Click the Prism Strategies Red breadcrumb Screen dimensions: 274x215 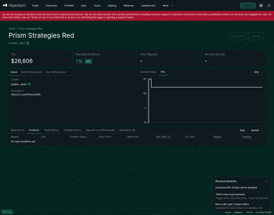coord(30,29)
